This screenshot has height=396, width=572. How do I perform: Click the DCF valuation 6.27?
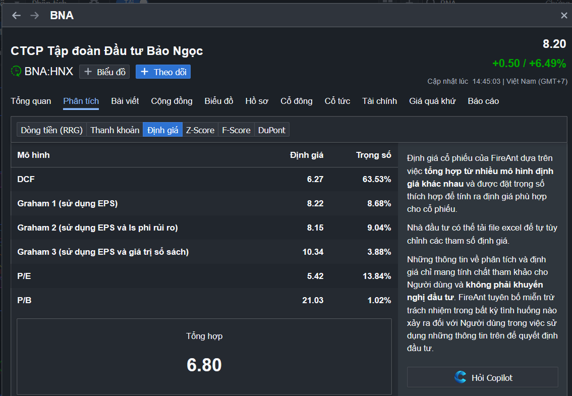[x=315, y=179]
